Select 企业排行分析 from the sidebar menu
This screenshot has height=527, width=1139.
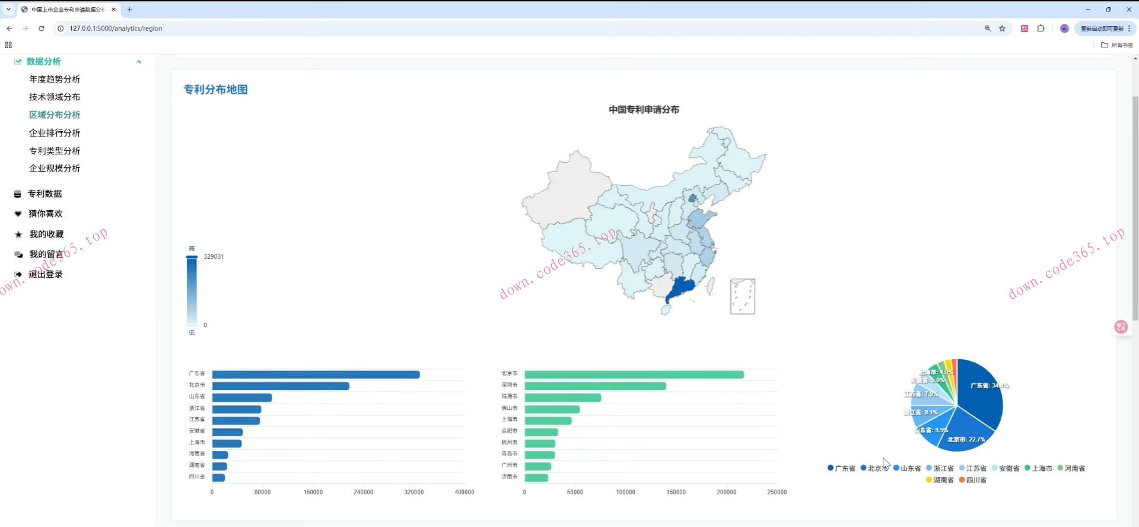55,133
